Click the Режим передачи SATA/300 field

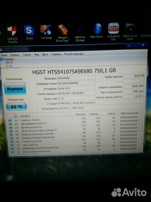(x=76, y=93)
